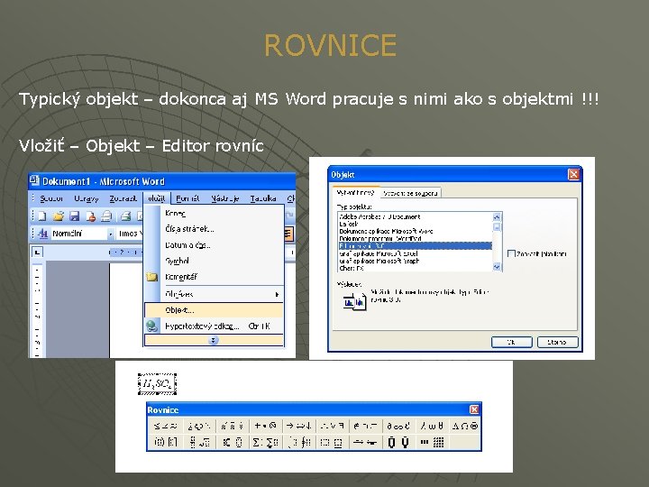
Task: Open matrix templates palette
Action: 432,442
